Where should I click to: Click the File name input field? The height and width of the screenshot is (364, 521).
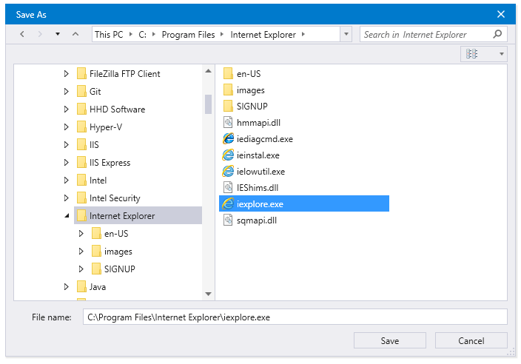click(295, 317)
